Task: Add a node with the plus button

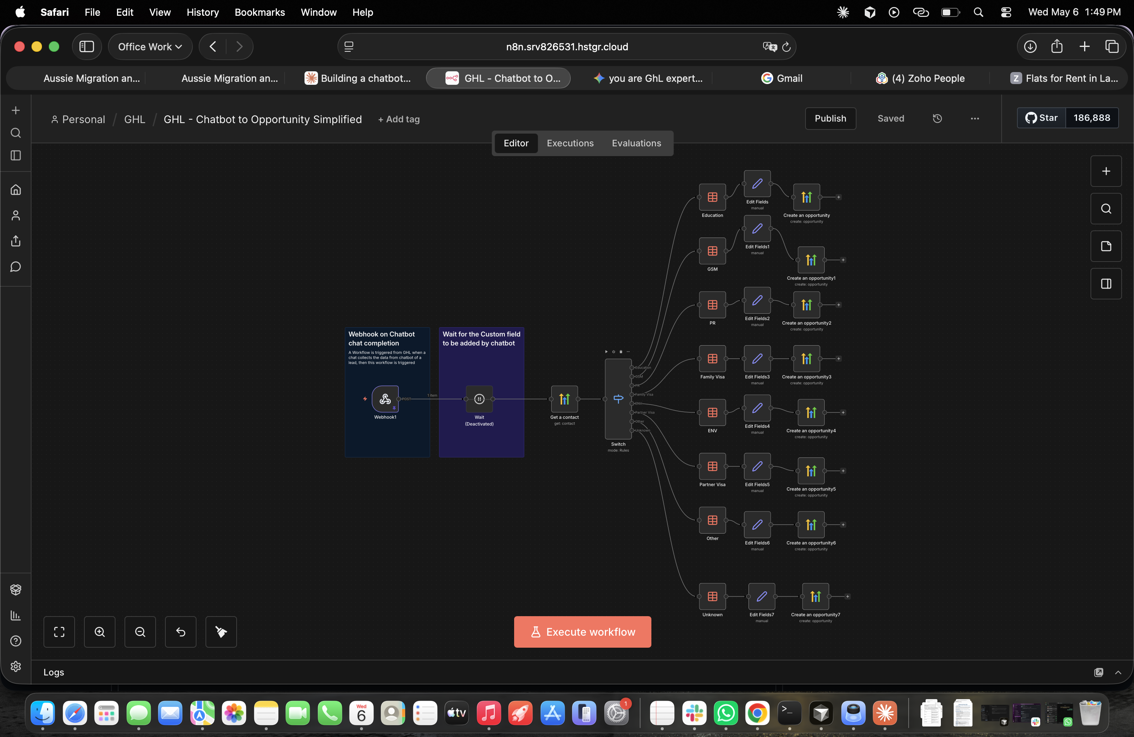Action: [1106, 171]
